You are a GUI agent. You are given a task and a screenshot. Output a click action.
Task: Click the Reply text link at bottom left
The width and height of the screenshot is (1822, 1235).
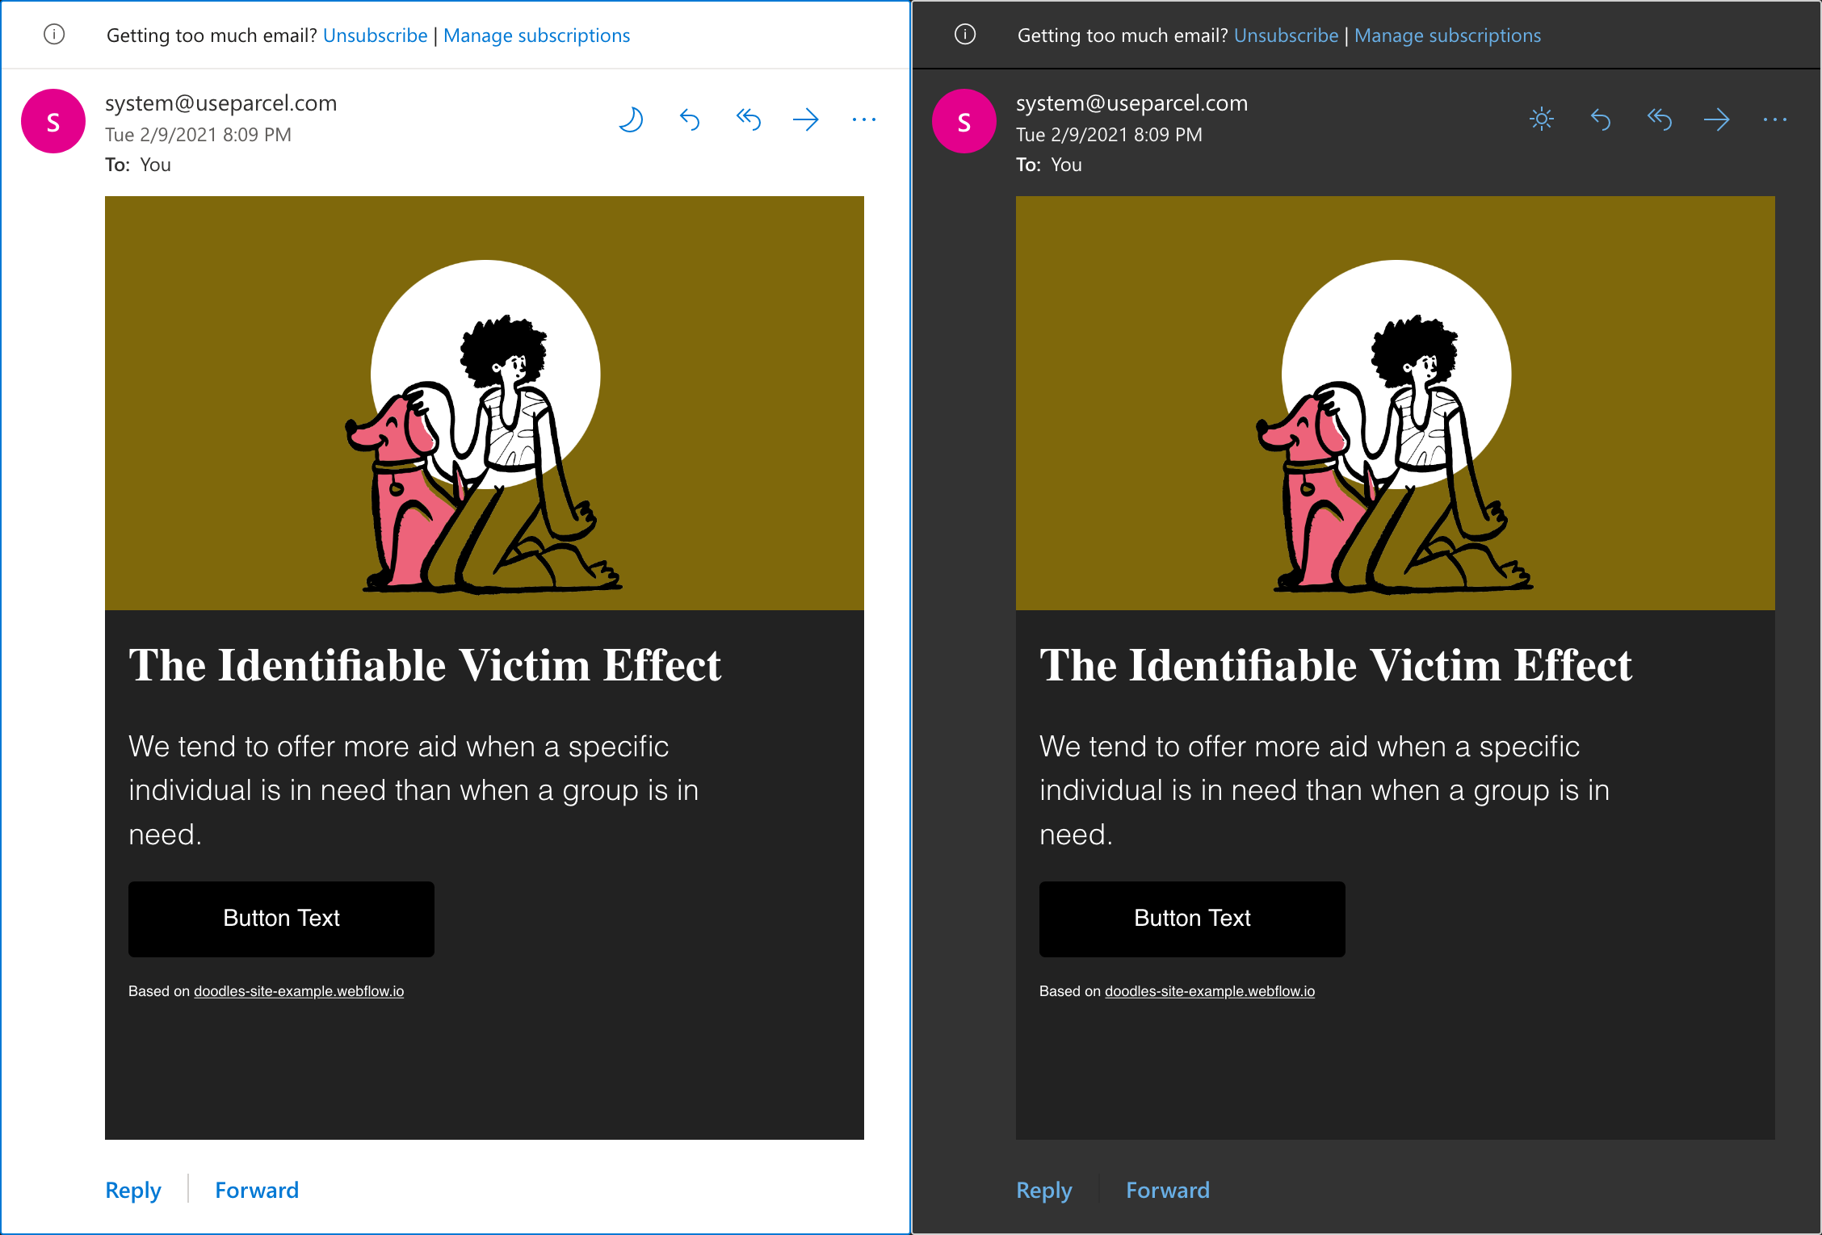tap(133, 1190)
